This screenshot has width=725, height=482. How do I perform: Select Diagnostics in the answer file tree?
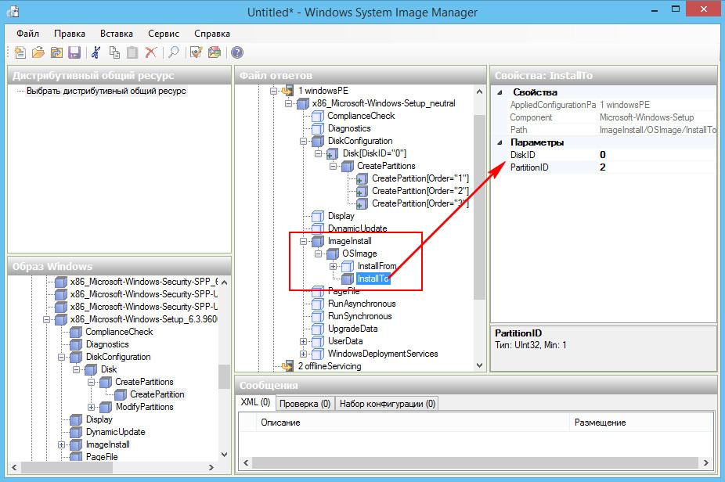pyautogui.click(x=349, y=128)
